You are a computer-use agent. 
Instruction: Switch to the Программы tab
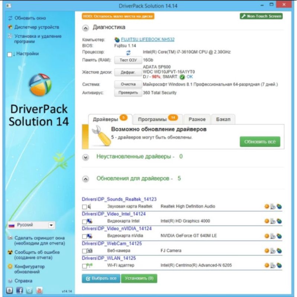pyautogui.click(x=158, y=119)
